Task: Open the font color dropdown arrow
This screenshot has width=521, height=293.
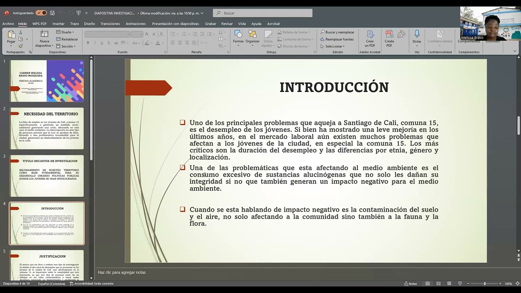Action: 163,43
